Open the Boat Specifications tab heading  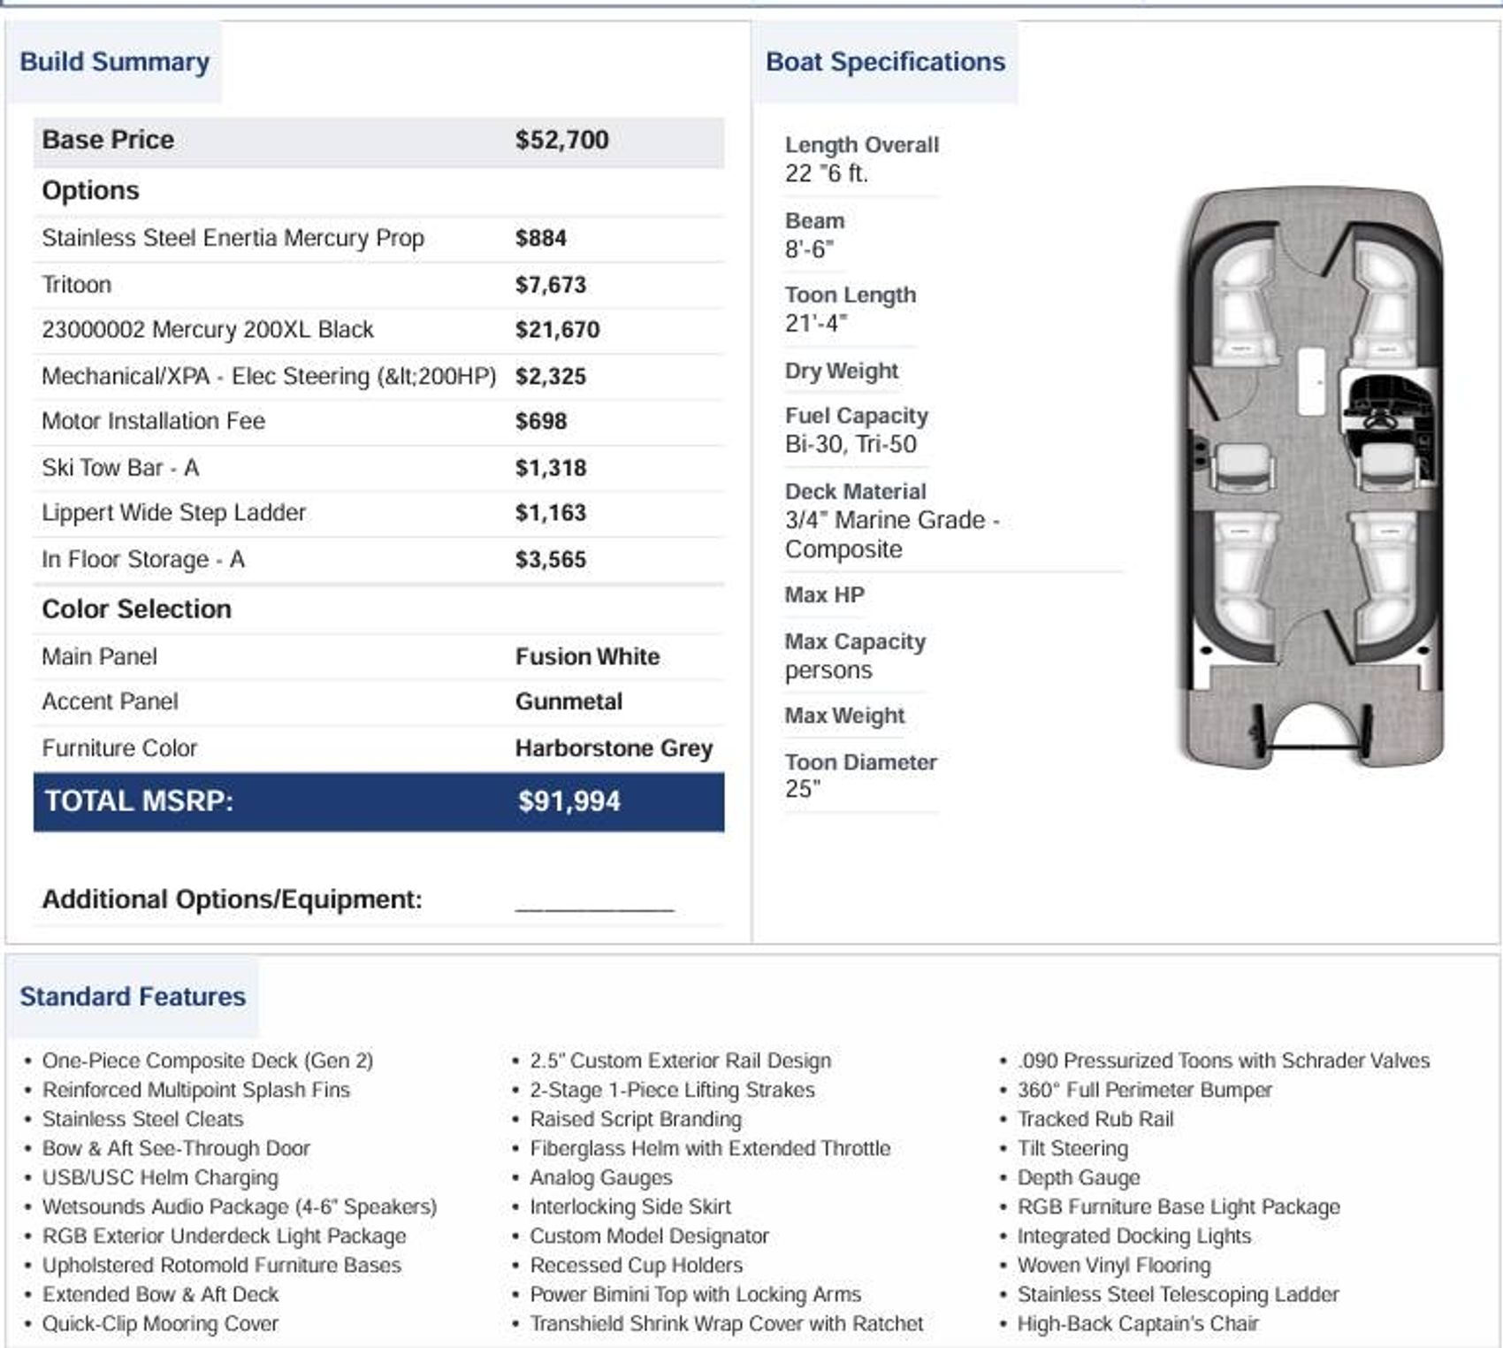pyautogui.click(x=885, y=62)
